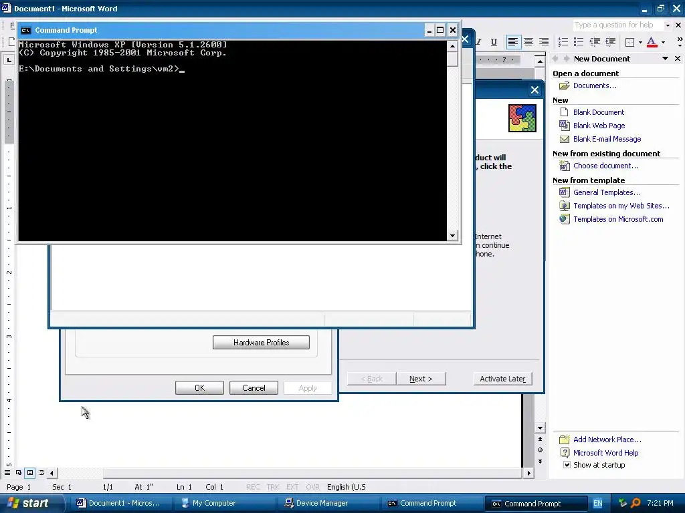Image resolution: width=685 pixels, height=513 pixels.
Task: Click Cancel in System Properties dialog
Action: (x=254, y=388)
